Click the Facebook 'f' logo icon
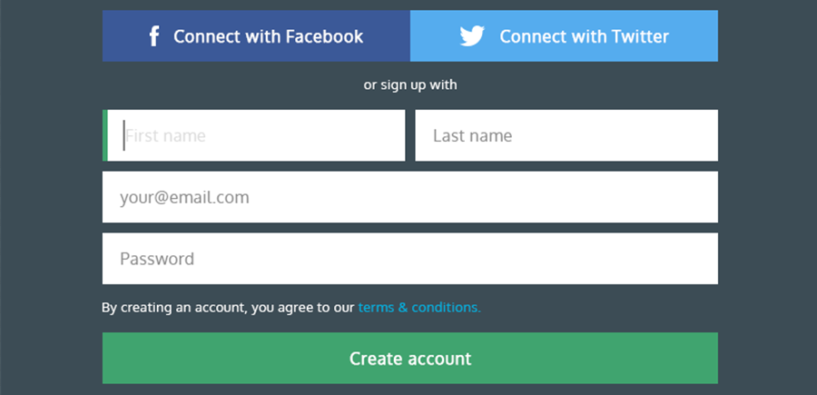This screenshot has height=395, width=817. (154, 36)
